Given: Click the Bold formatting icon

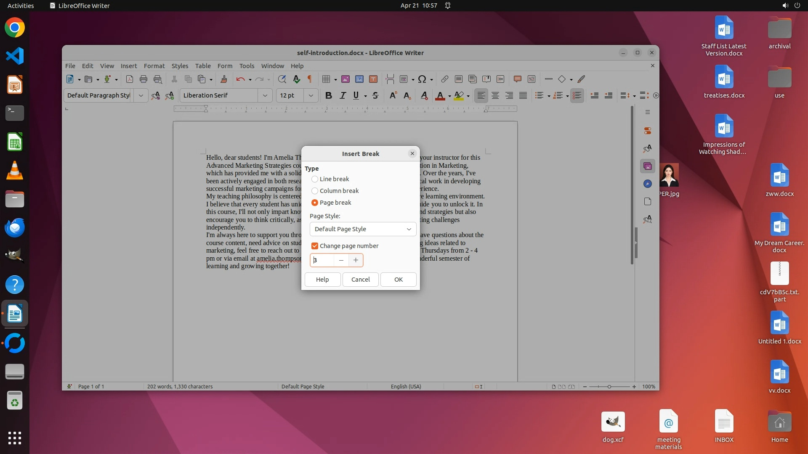Looking at the screenshot, I should 329,95.
